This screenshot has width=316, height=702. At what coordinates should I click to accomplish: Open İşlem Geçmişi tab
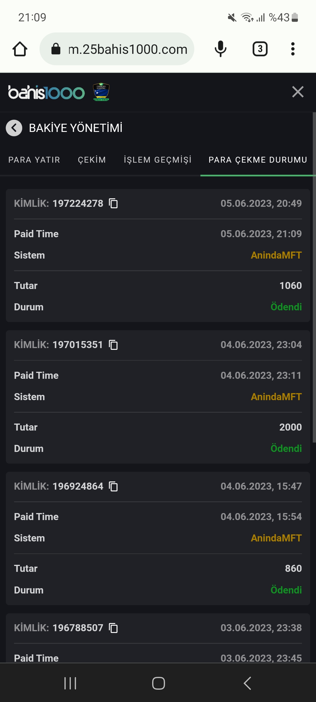tap(158, 160)
